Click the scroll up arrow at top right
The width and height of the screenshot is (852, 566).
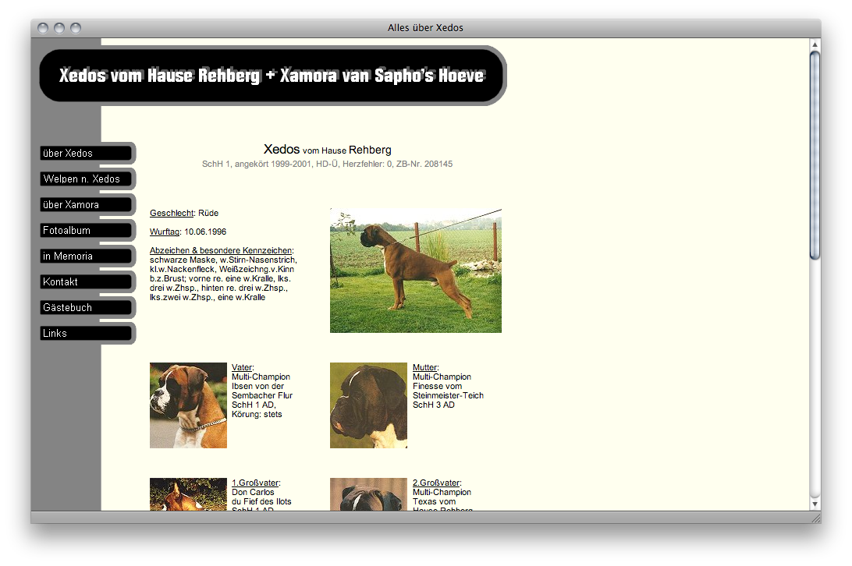pyautogui.click(x=815, y=44)
